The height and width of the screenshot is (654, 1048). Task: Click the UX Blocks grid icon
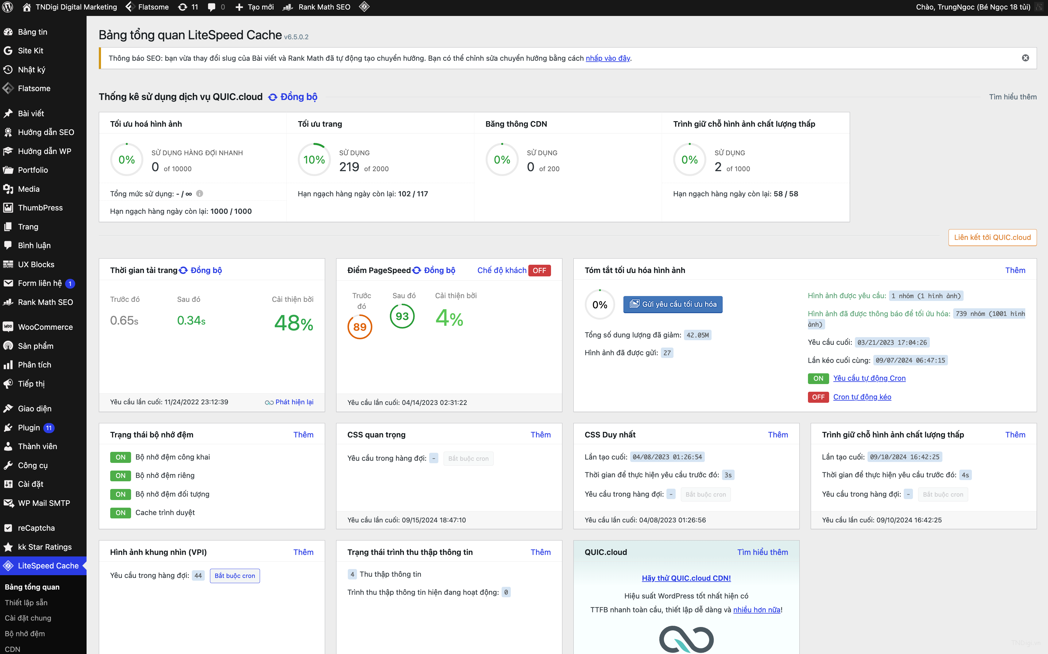8,264
